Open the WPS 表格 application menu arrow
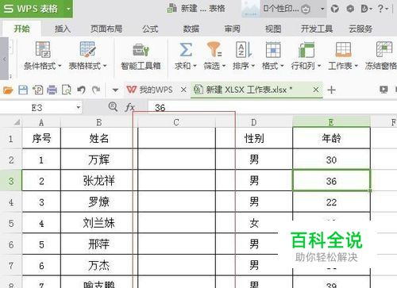This screenshot has height=288, width=397. 68,9
